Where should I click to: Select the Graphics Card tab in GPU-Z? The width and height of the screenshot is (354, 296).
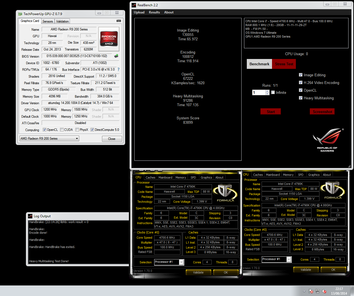(x=30, y=21)
